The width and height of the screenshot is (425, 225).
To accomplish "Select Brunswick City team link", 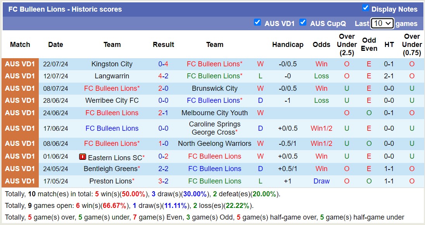I will [214, 88].
